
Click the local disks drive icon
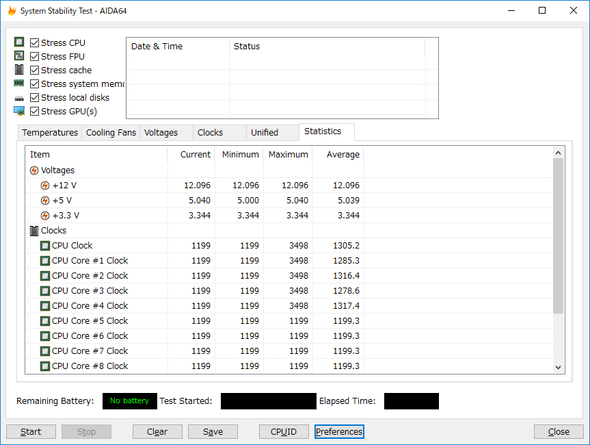[19, 99]
